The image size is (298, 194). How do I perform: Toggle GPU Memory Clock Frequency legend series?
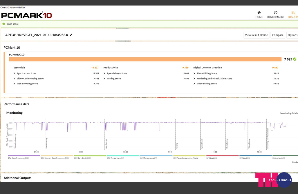(x=57, y=157)
